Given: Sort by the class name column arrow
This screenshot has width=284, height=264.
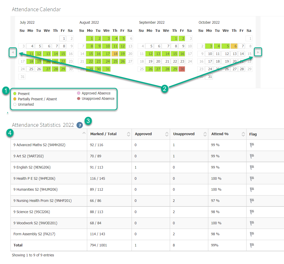Looking at the screenshot, I should click(x=84, y=133).
